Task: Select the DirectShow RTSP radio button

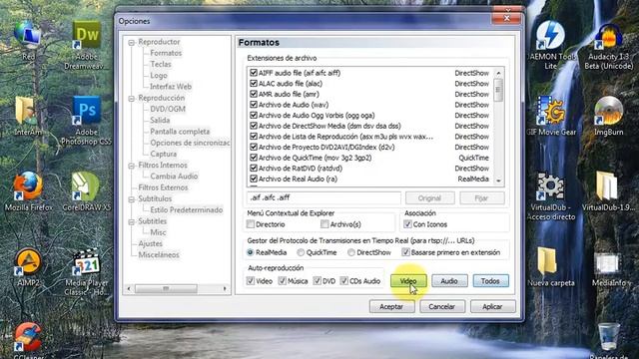Action: pyautogui.click(x=350, y=252)
